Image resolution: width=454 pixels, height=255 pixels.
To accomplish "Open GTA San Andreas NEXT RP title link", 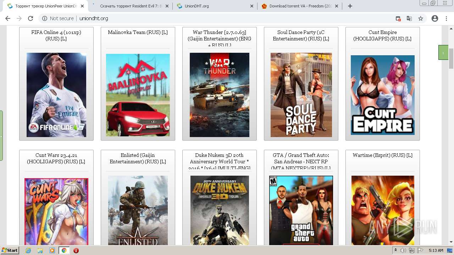I will click(301, 161).
